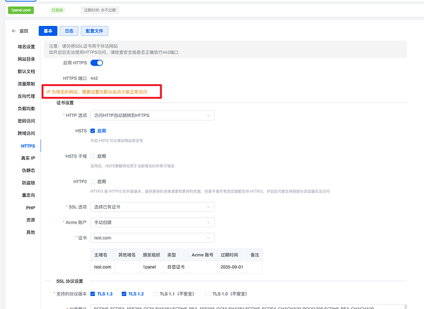Viewport: 424px width, 309px height.
Task: Switch to the 日志 tab
Action: coord(68,31)
